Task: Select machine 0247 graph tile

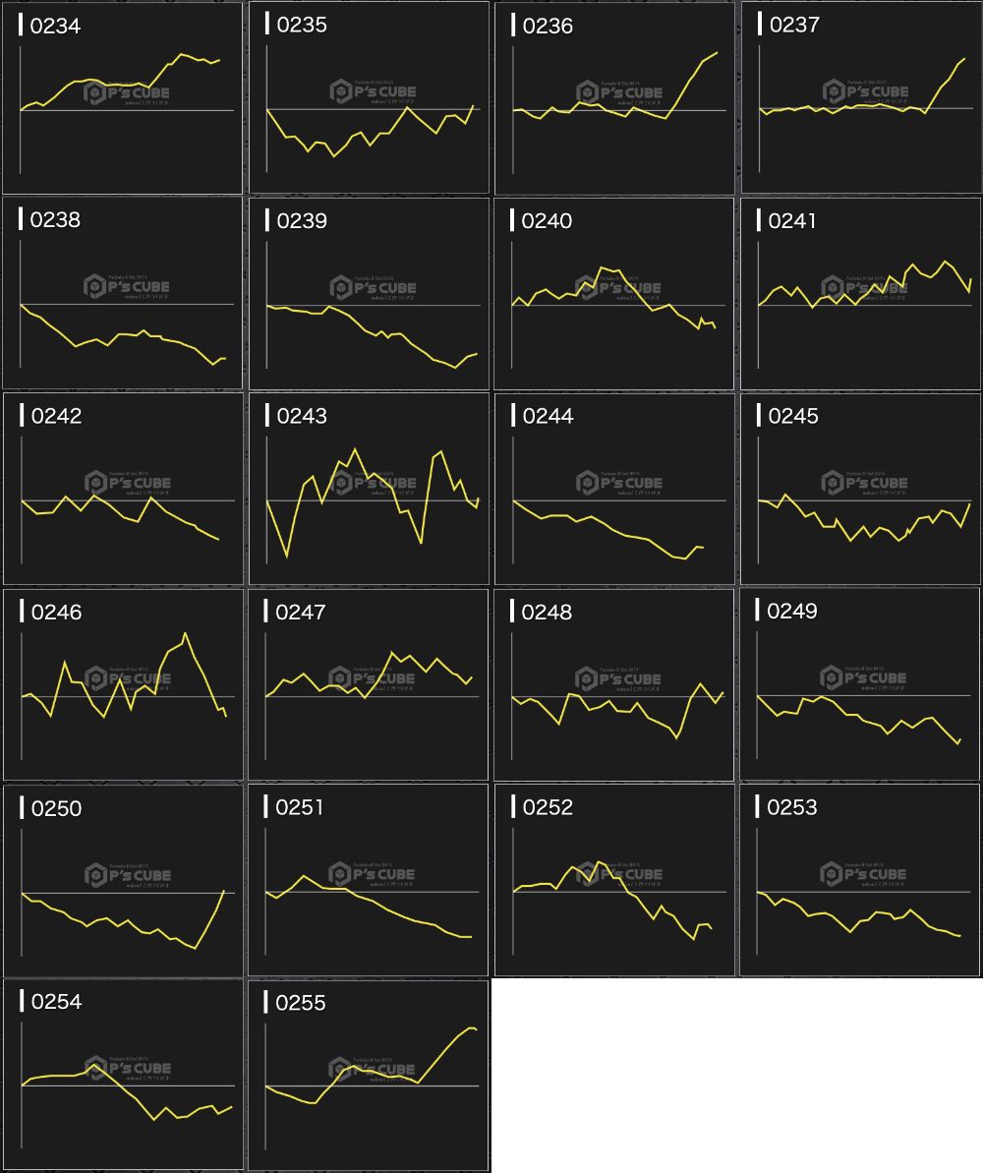Action: click(369, 685)
